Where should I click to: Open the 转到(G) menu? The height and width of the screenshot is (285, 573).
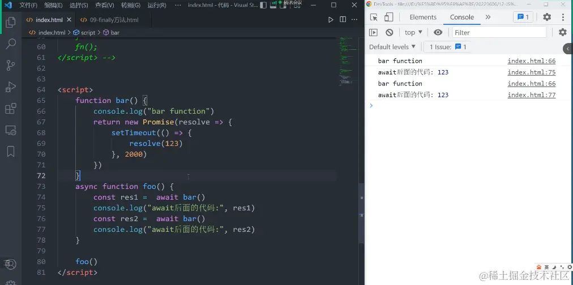[x=130, y=5]
